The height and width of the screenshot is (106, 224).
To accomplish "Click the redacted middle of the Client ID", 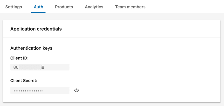I will (x=29, y=67).
